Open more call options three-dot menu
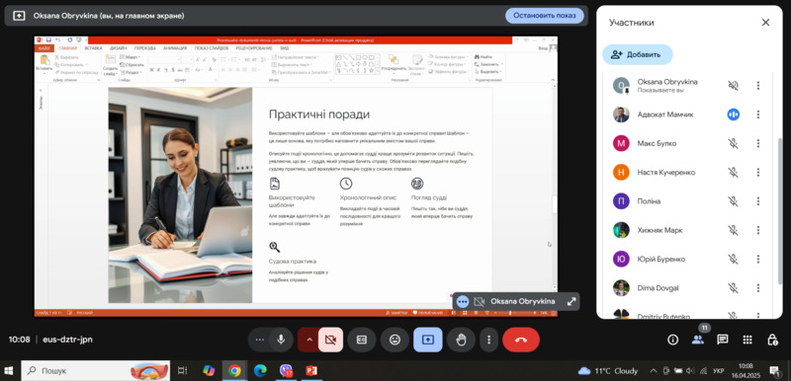The height and width of the screenshot is (381, 791). 488,340
